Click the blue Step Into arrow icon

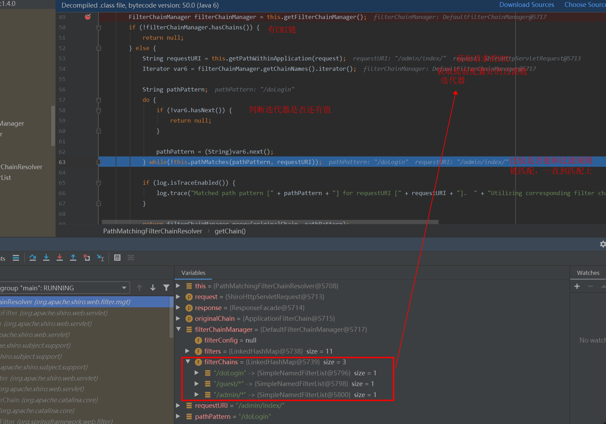pyautogui.click(x=46, y=258)
